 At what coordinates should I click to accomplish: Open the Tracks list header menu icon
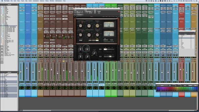(17, 5)
